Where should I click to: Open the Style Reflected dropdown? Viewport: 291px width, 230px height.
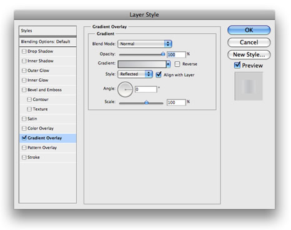click(135, 74)
